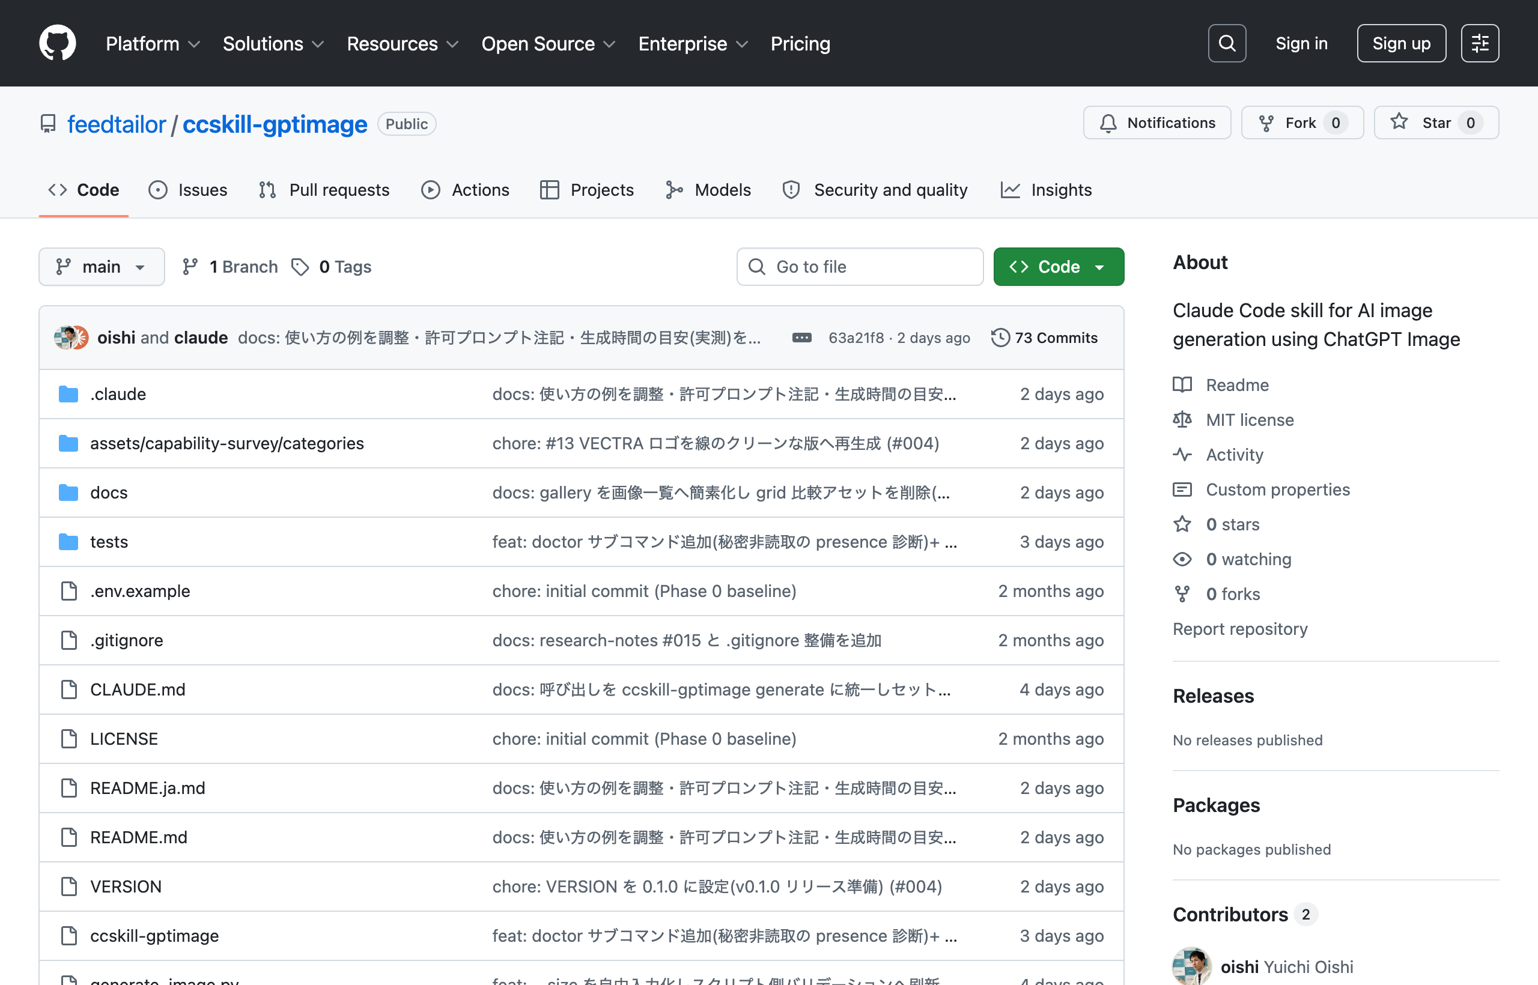1538x985 pixels.
Task: Show full commit message ellipsis button
Action: [801, 338]
